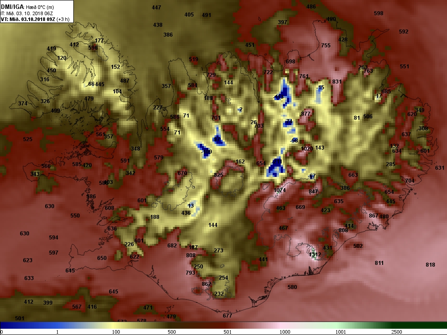Click the legend label 1001
Viewport: 447px width, 335px height.
click(x=341, y=331)
